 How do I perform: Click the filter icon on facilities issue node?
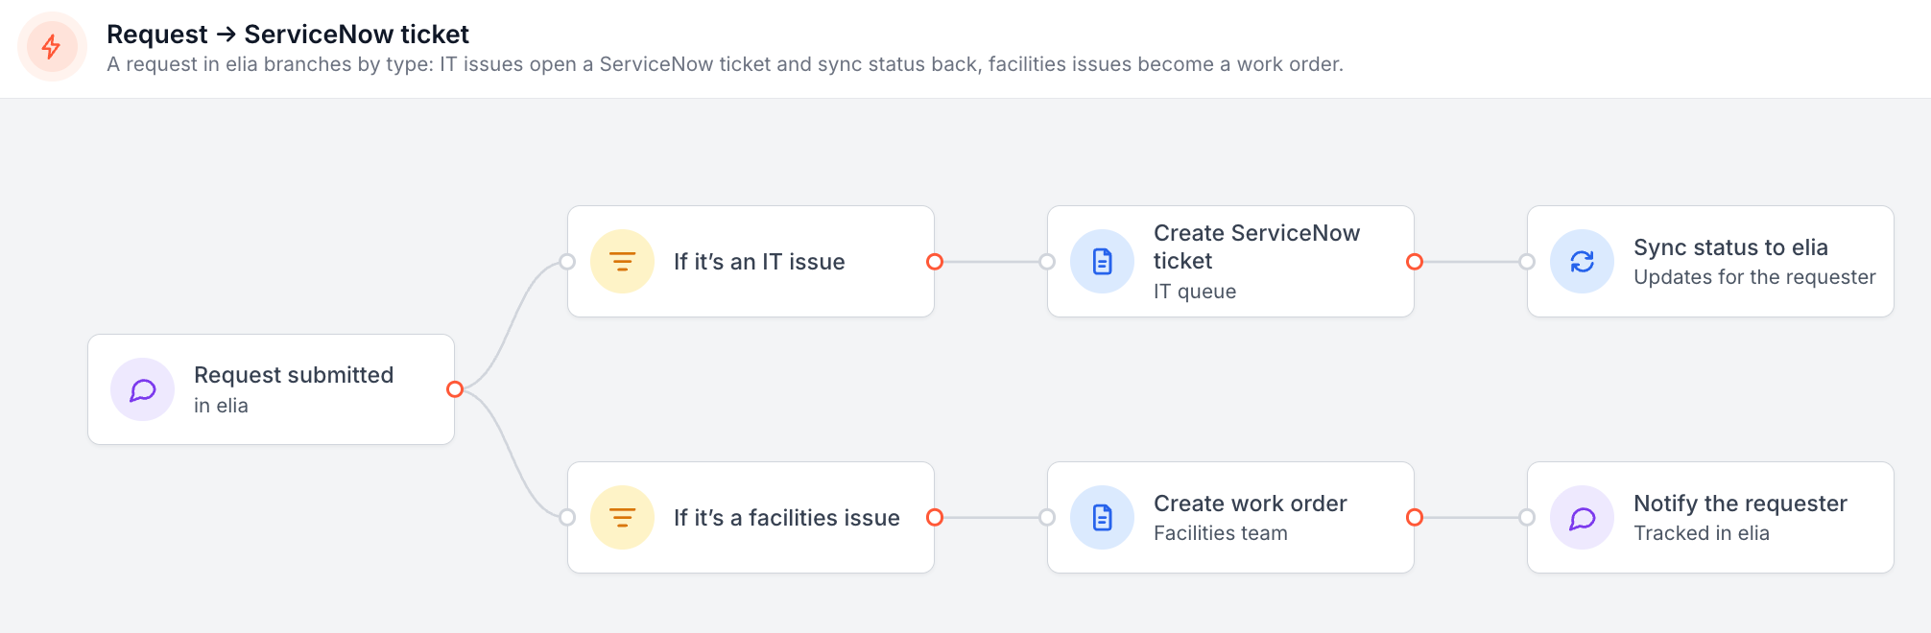click(x=623, y=518)
